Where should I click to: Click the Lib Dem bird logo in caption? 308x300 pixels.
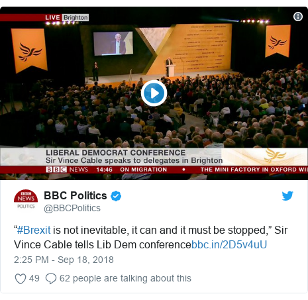coord(275,156)
